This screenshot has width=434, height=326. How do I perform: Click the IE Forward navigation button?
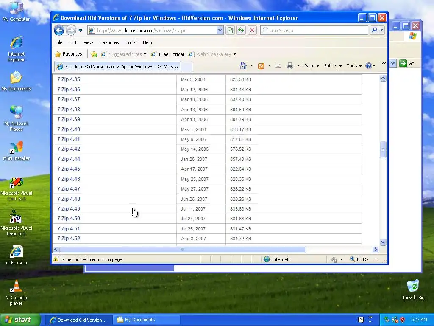[x=71, y=30]
